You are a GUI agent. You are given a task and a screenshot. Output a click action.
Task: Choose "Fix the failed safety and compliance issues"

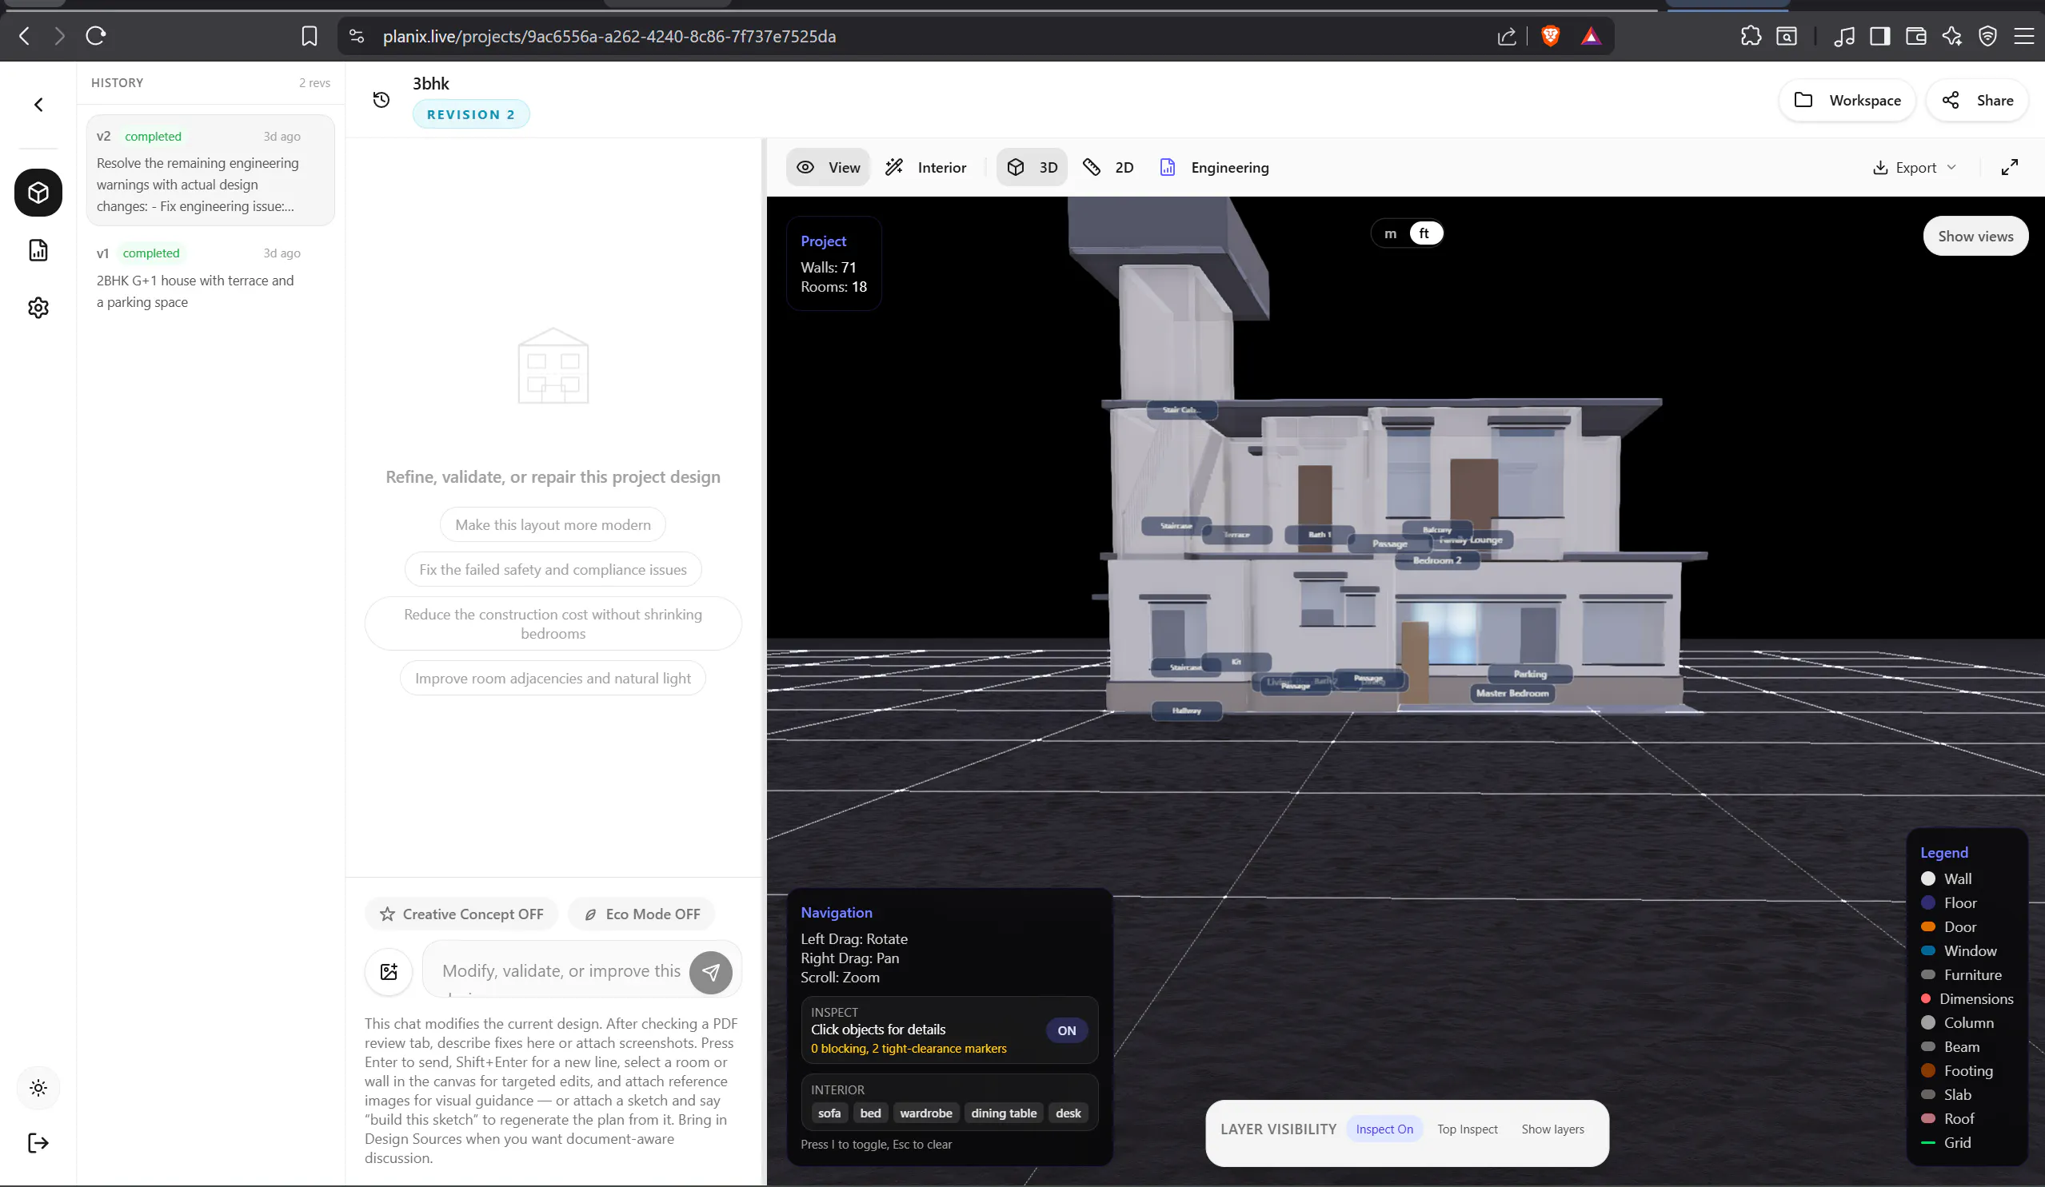pyautogui.click(x=553, y=569)
